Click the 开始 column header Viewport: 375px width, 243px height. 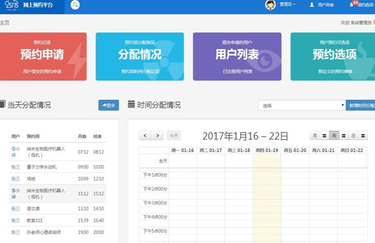[x=82, y=136]
